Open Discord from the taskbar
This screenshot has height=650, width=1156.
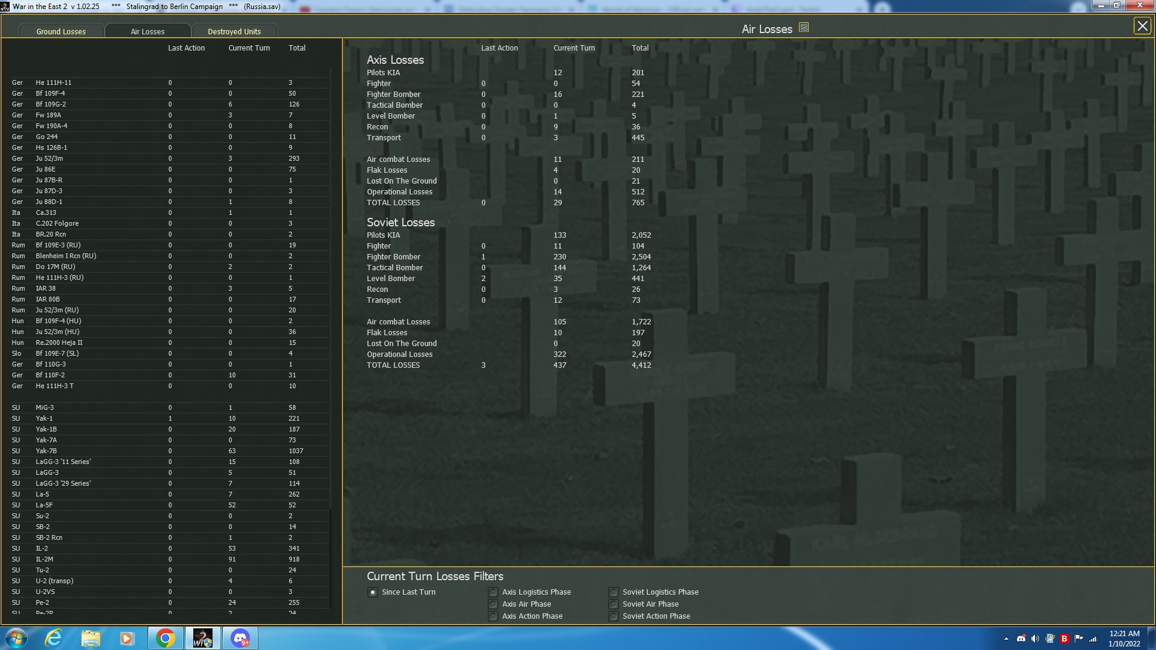coord(240,638)
